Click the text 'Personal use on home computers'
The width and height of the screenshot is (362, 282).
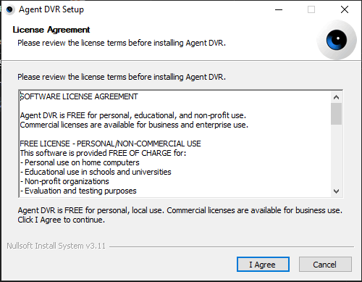click(x=82, y=162)
